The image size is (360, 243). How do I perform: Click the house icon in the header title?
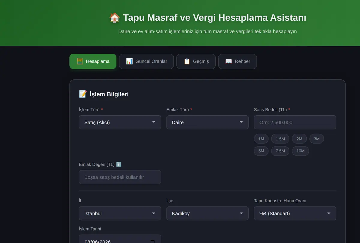[x=115, y=18]
